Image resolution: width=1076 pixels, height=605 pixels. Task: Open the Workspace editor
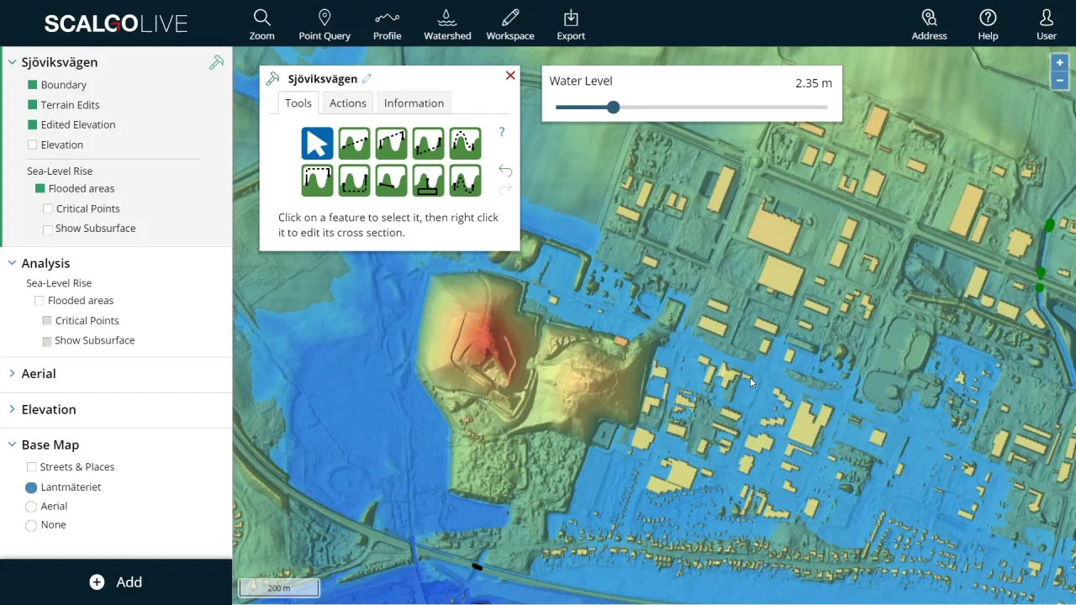(x=510, y=24)
